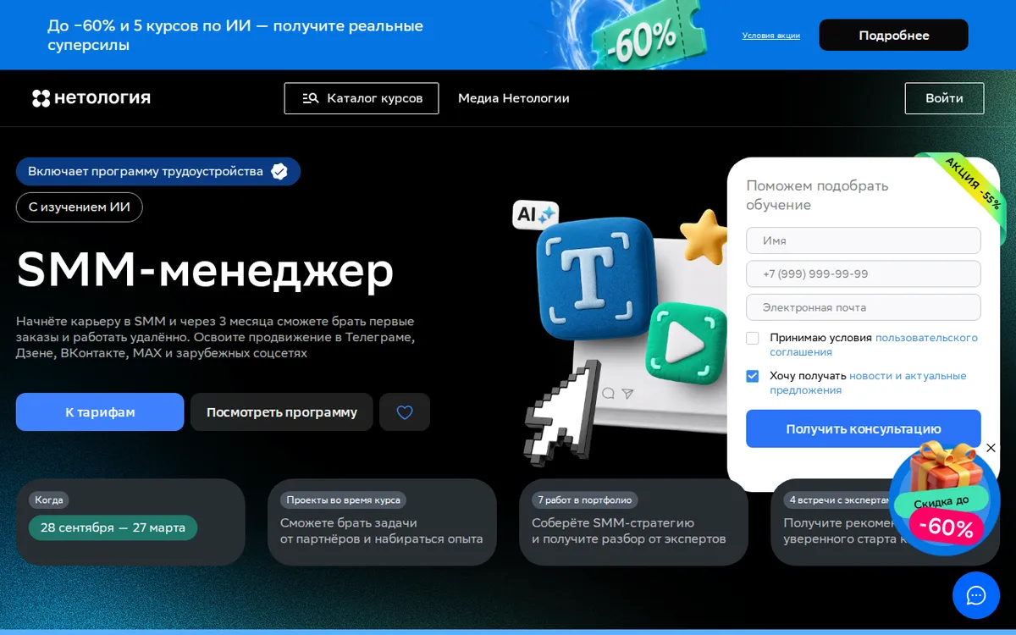Click the catalog search-list icon

coord(311,98)
